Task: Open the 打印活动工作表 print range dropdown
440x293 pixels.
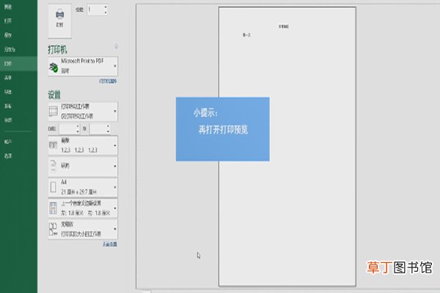Action: (x=83, y=111)
